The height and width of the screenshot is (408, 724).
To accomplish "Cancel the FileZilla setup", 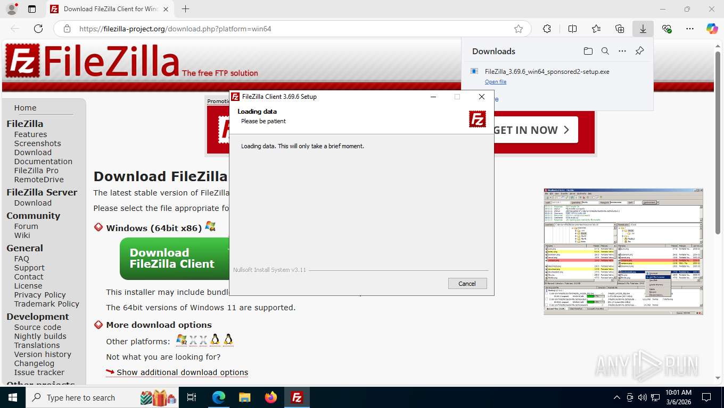I will pos(467,284).
